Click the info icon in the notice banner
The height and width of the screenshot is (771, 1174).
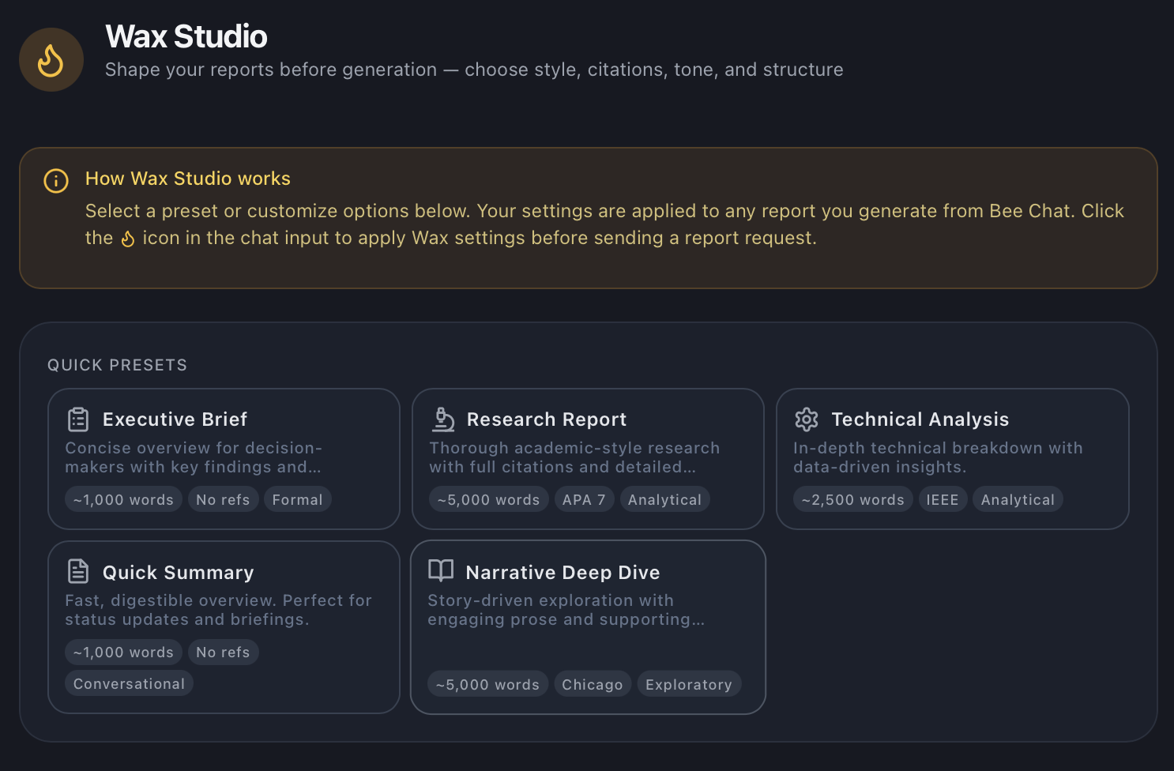point(55,180)
